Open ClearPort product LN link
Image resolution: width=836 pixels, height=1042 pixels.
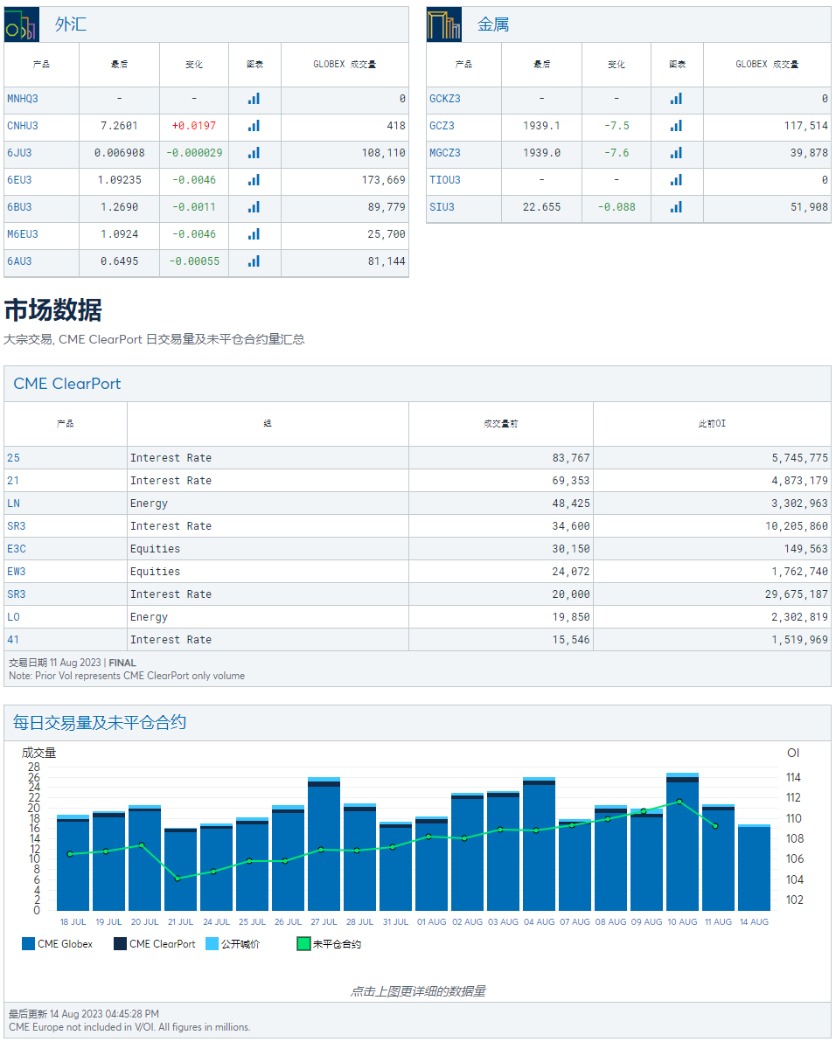click(13, 503)
